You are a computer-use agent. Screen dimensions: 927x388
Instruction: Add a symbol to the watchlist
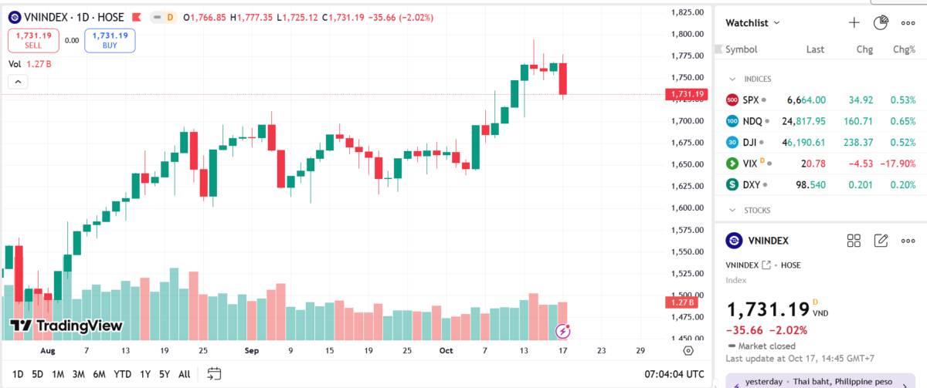(x=854, y=23)
